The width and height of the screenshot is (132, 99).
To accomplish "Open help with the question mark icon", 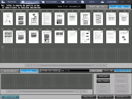I will click(x=129, y=2).
